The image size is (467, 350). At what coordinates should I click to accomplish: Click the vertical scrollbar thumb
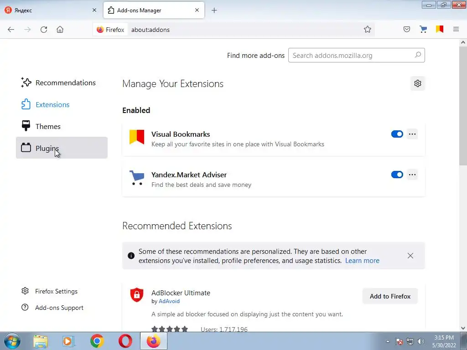(463, 106)
